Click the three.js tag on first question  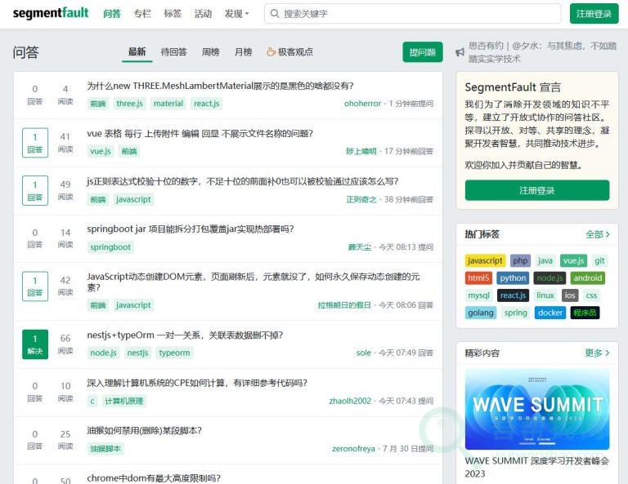tap(129, 104)
